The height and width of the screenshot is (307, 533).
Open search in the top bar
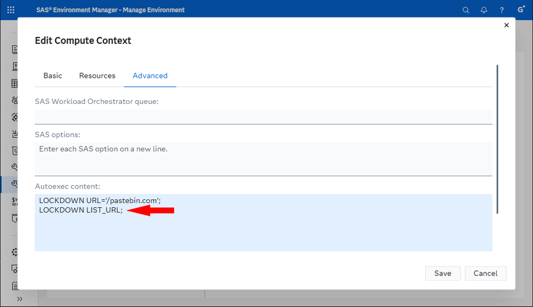tap(466, 10)
